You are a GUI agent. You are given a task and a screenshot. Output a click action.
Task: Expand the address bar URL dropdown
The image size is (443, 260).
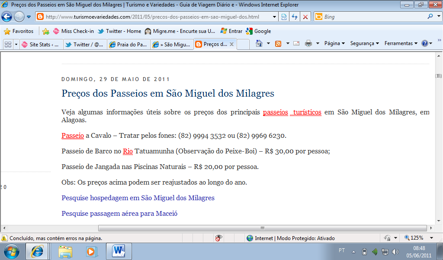[x=275, y=17]
